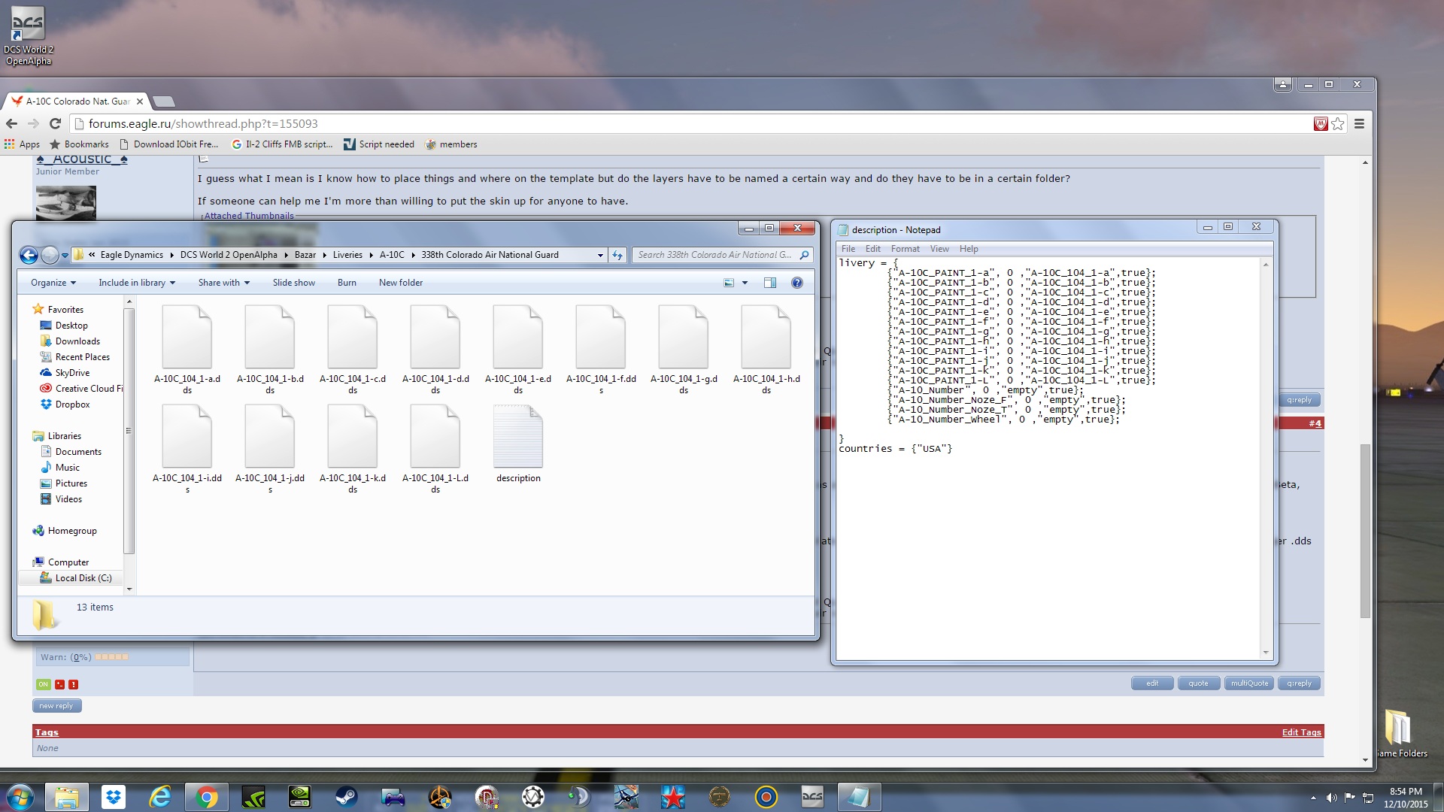Viewport: 1444px width, 812px height.
Task: Open the Windows Start menu
Action: tap(20, 797)
